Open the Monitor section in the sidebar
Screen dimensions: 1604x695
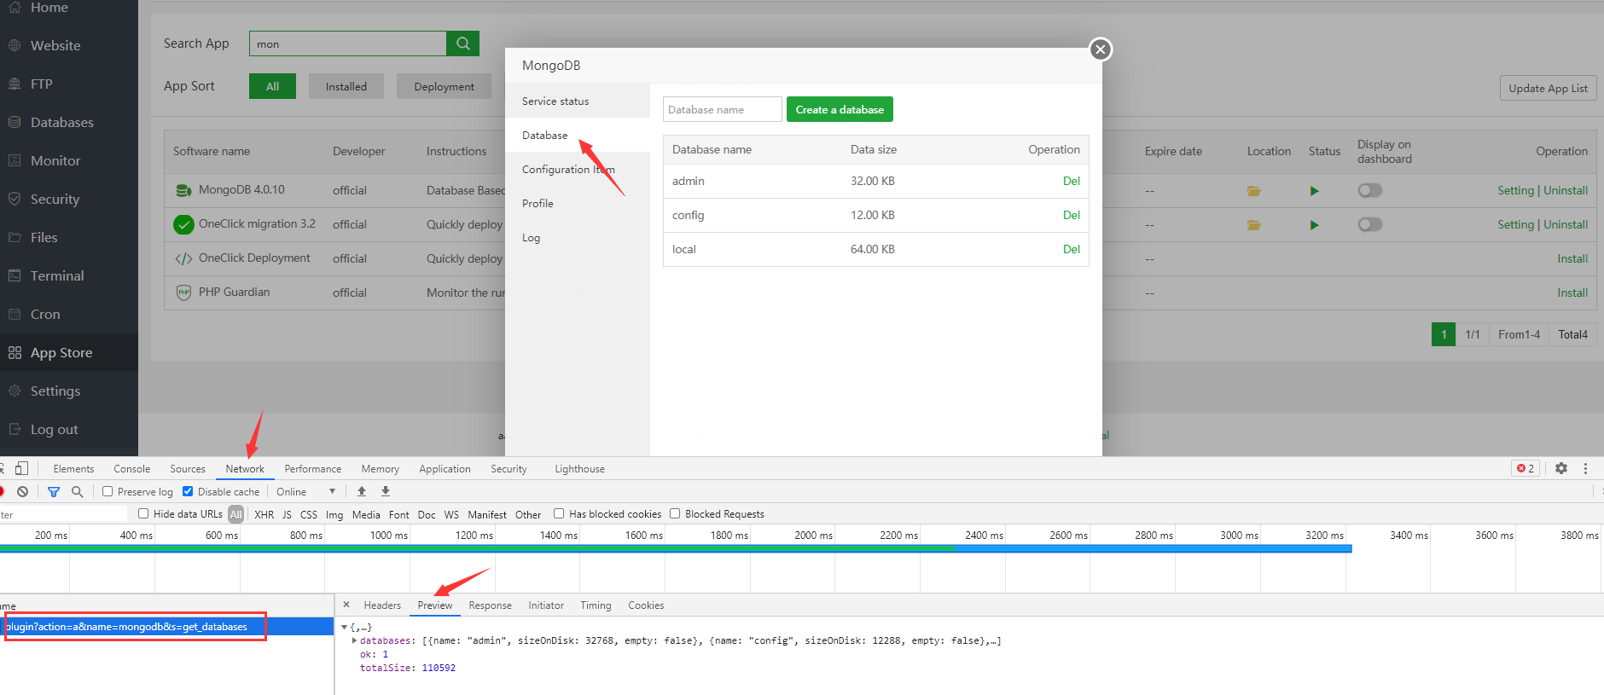[55, 160]
